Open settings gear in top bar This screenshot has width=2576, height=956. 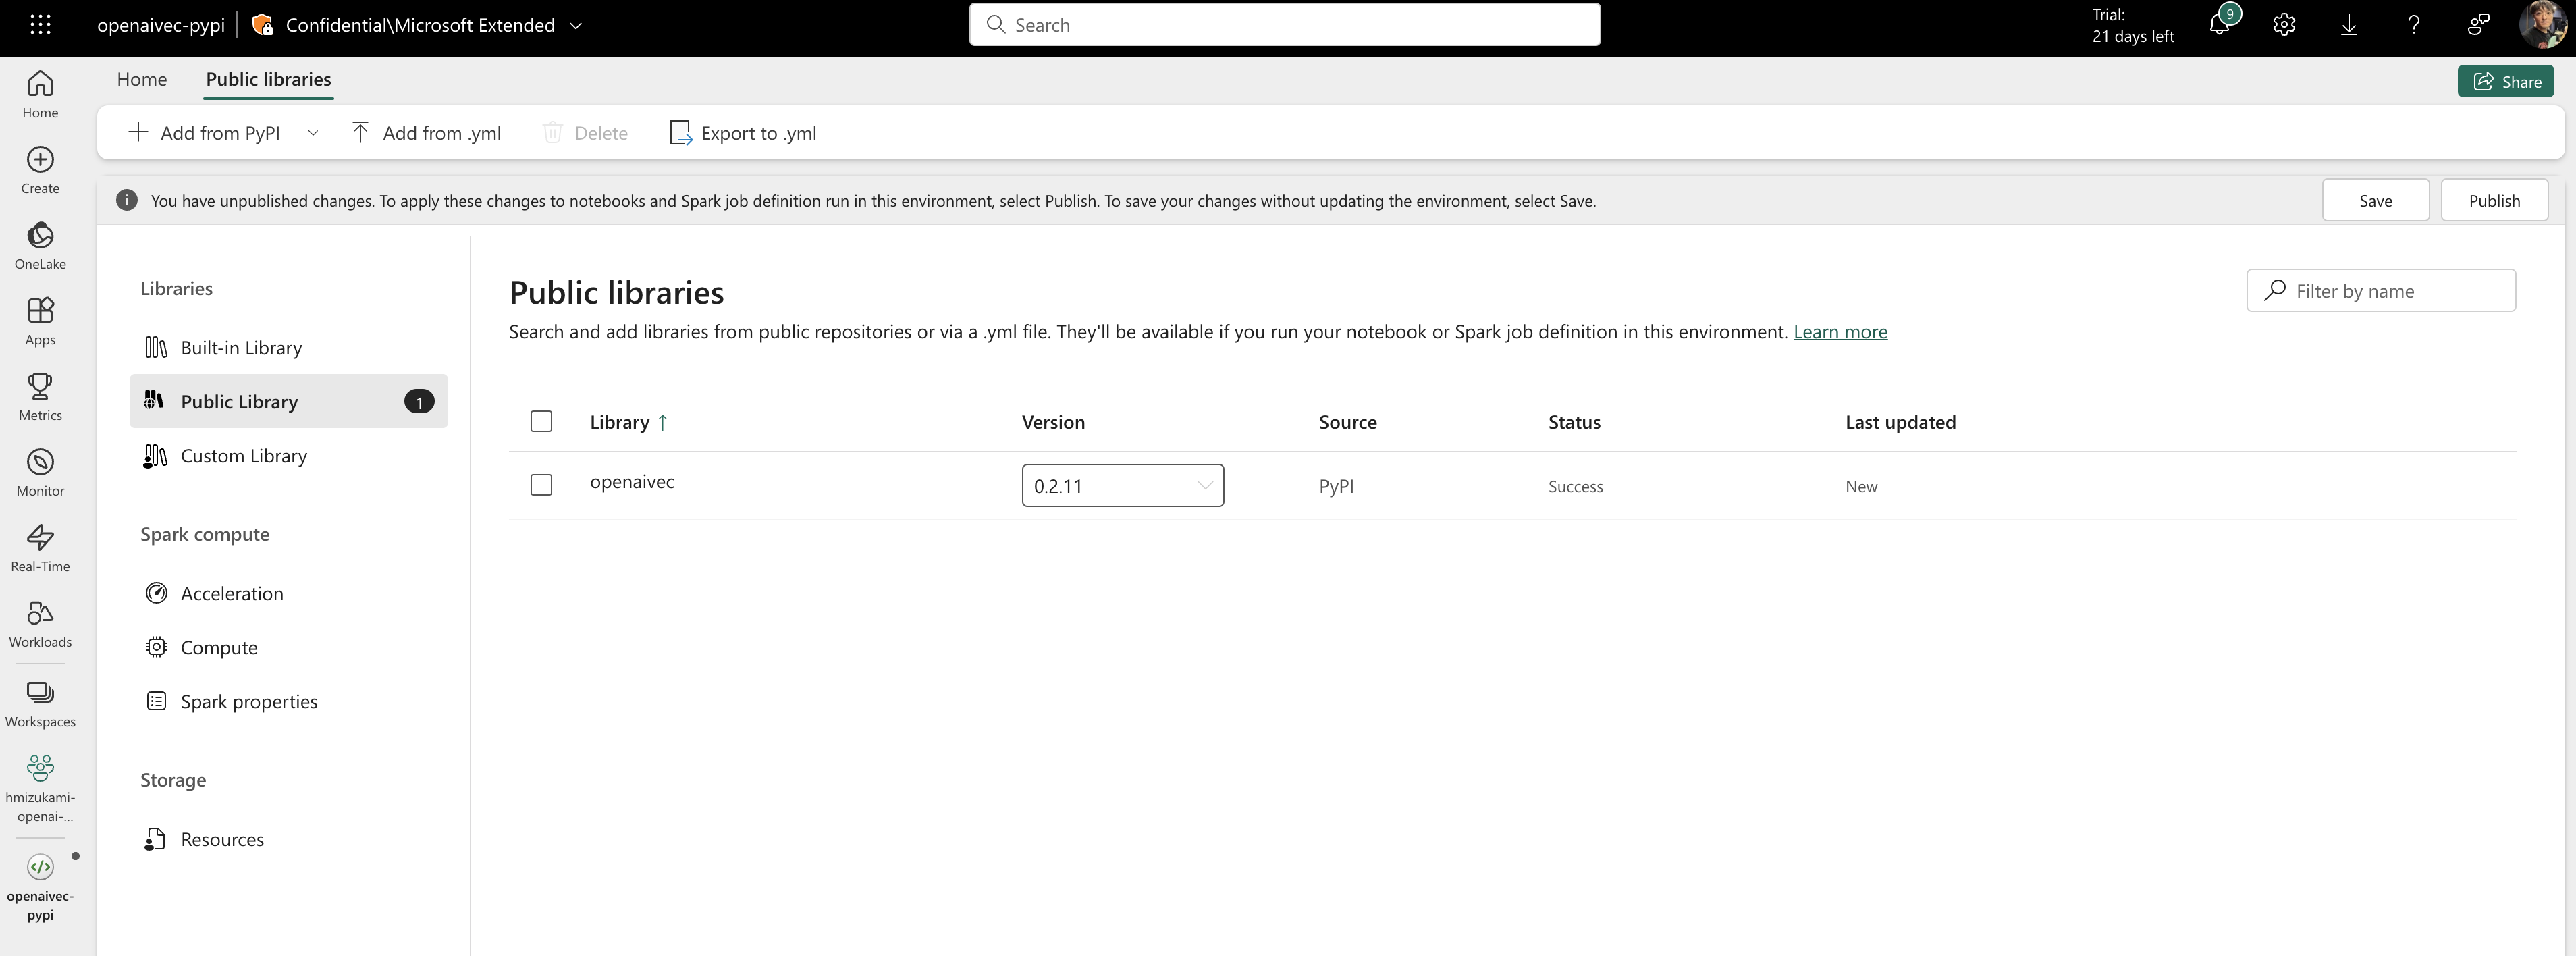click(2284, 25)
